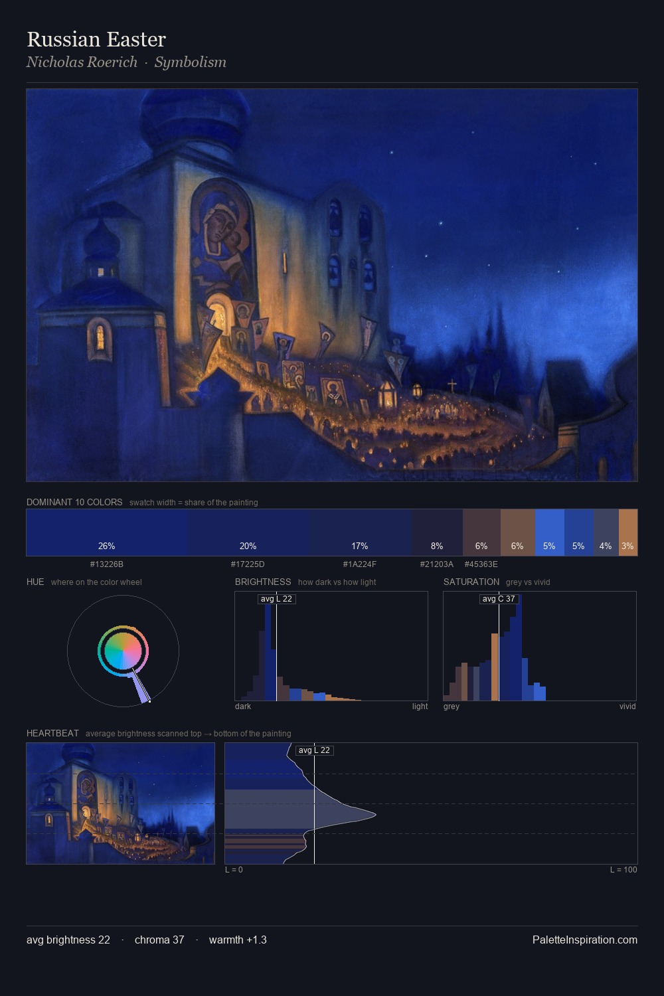Click 'swatch width = share of the painting' note
664x996 pixels.
[194, 503]
